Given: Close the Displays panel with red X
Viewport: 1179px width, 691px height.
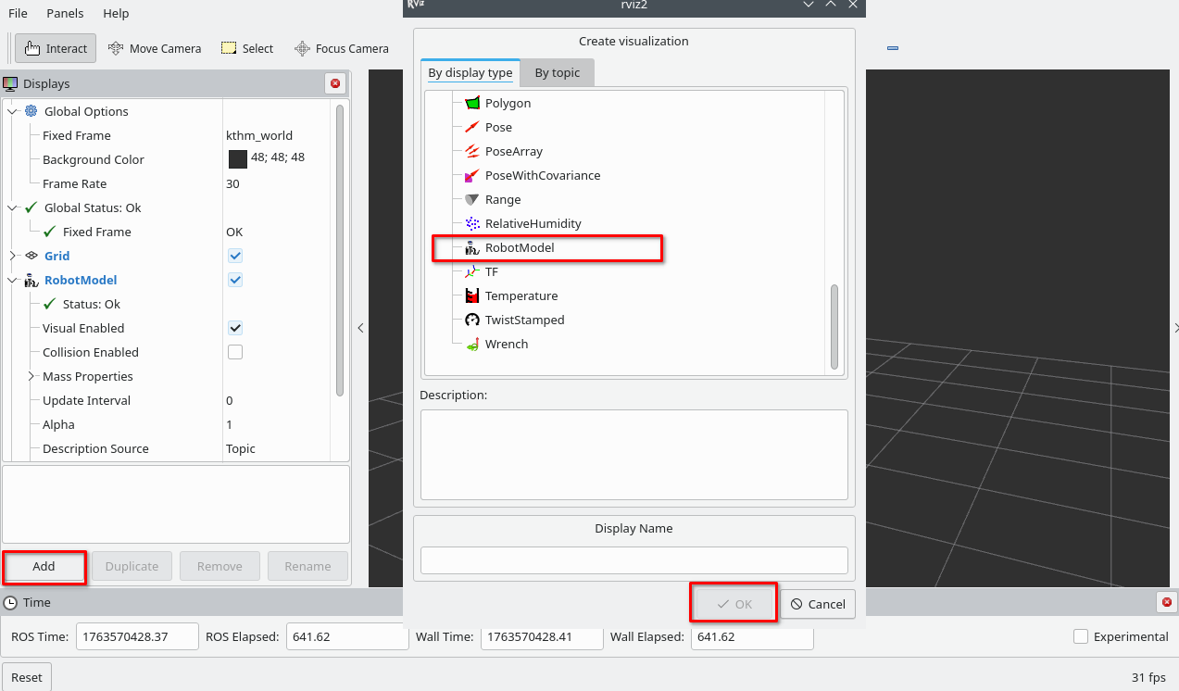Looking at the screenshot, I should [335, 83].
